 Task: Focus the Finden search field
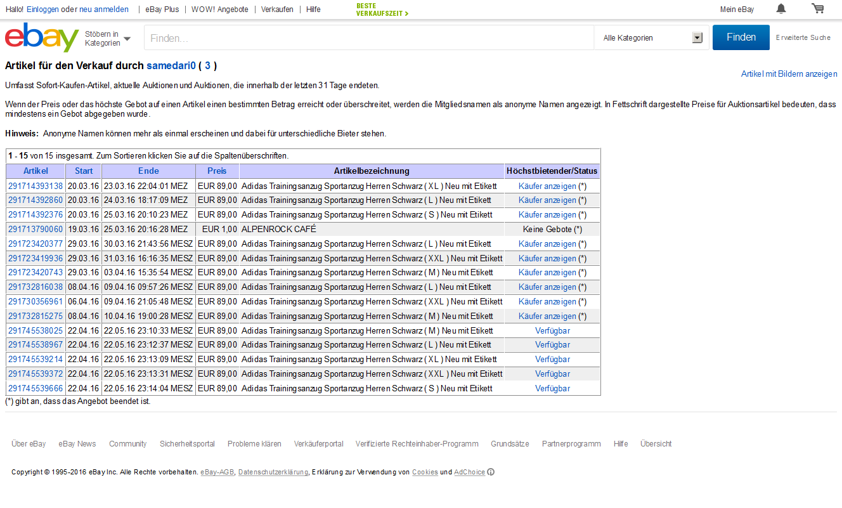click(x=369, y=38)
